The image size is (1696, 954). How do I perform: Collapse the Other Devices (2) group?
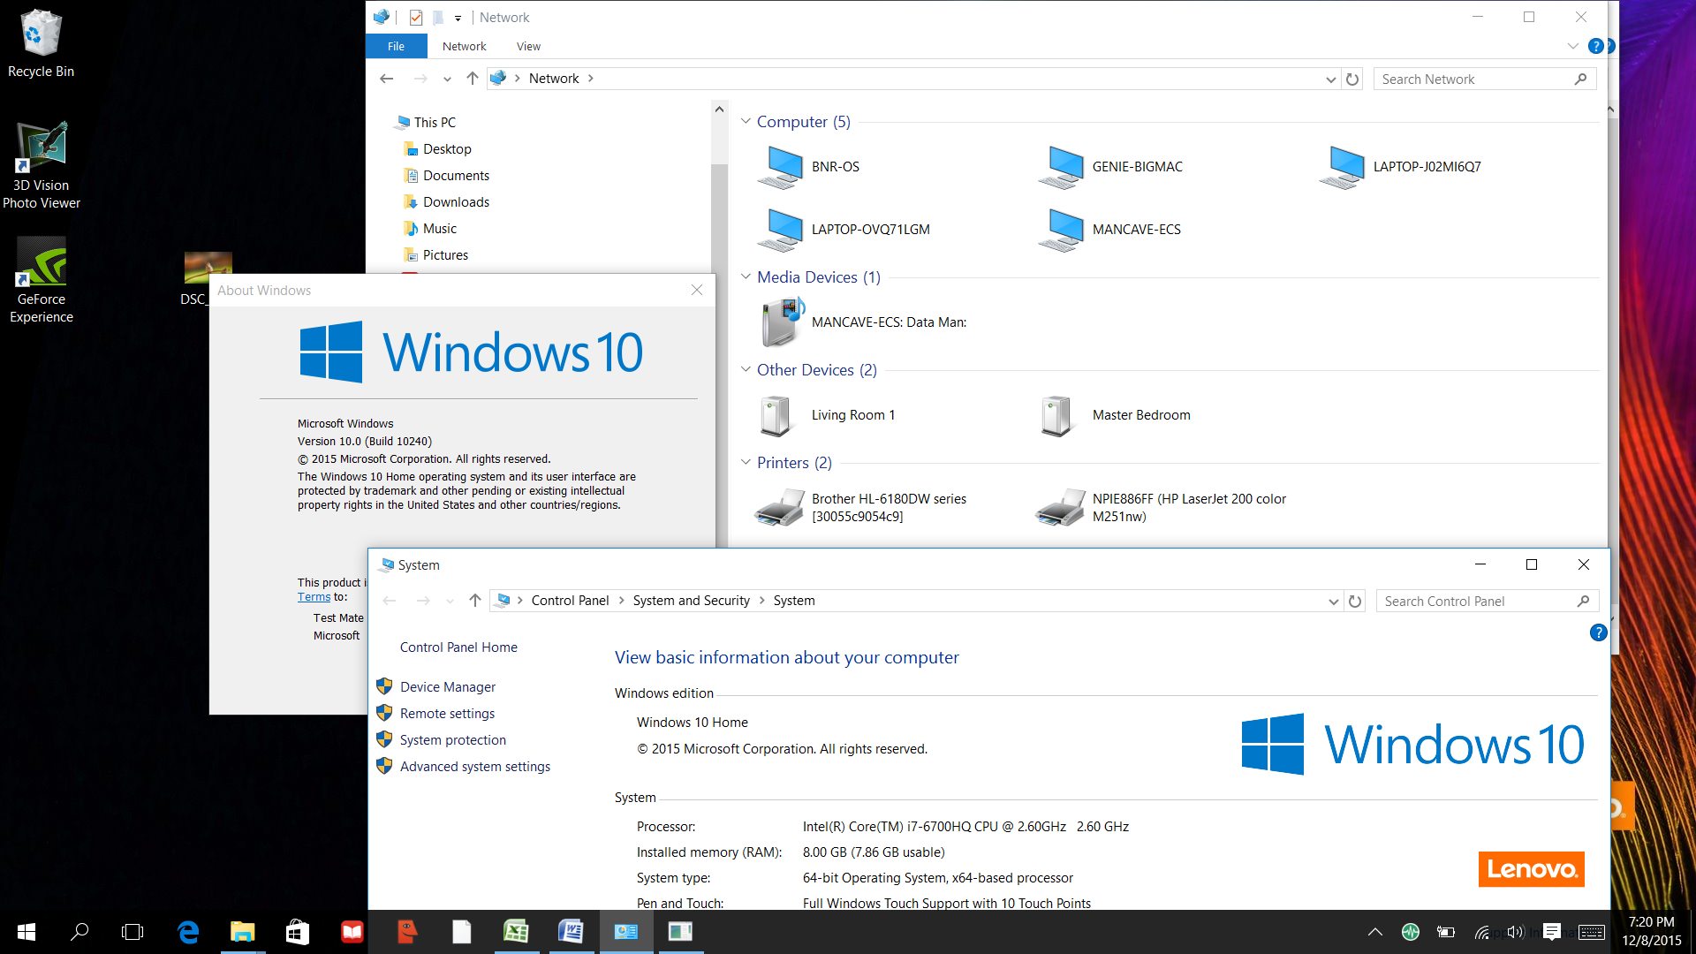[x=746, y=369]
